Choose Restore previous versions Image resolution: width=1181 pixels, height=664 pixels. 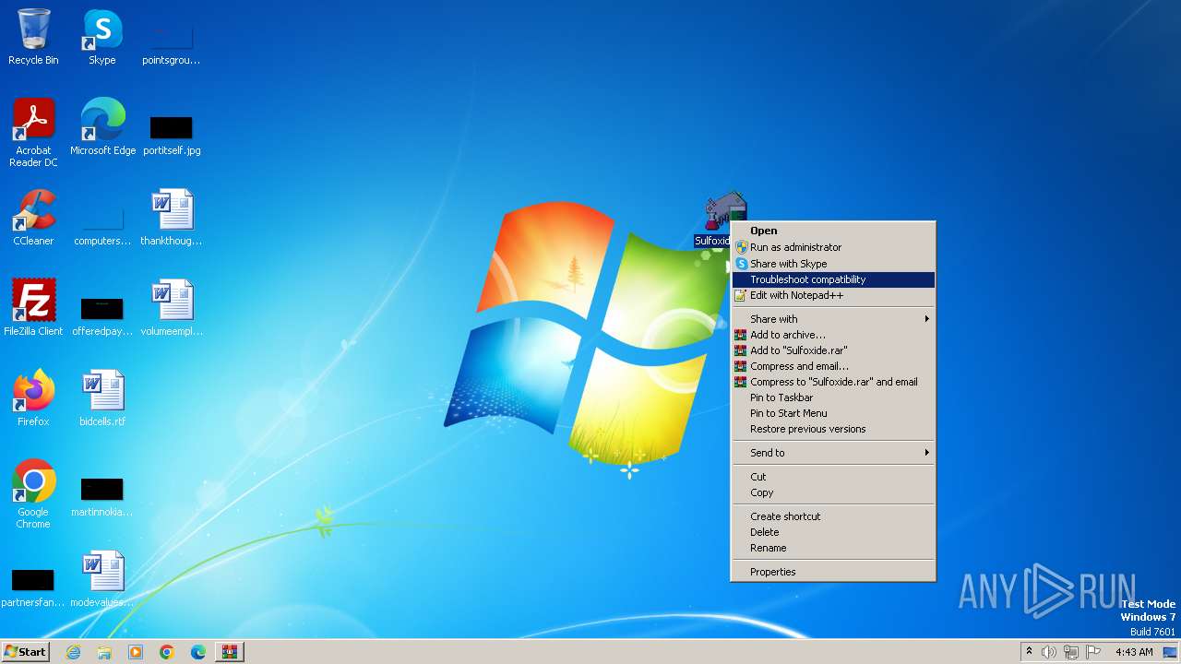coord(833,429)
